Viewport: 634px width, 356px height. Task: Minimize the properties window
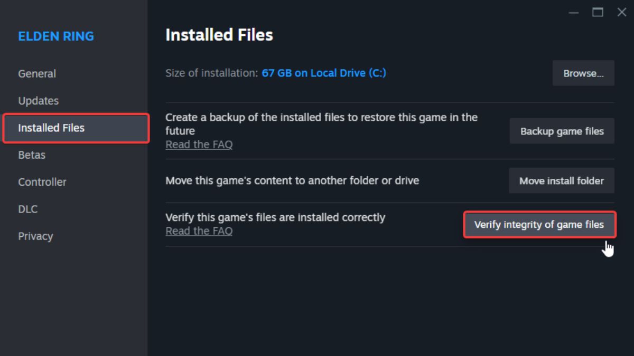[x=573, y=12]
